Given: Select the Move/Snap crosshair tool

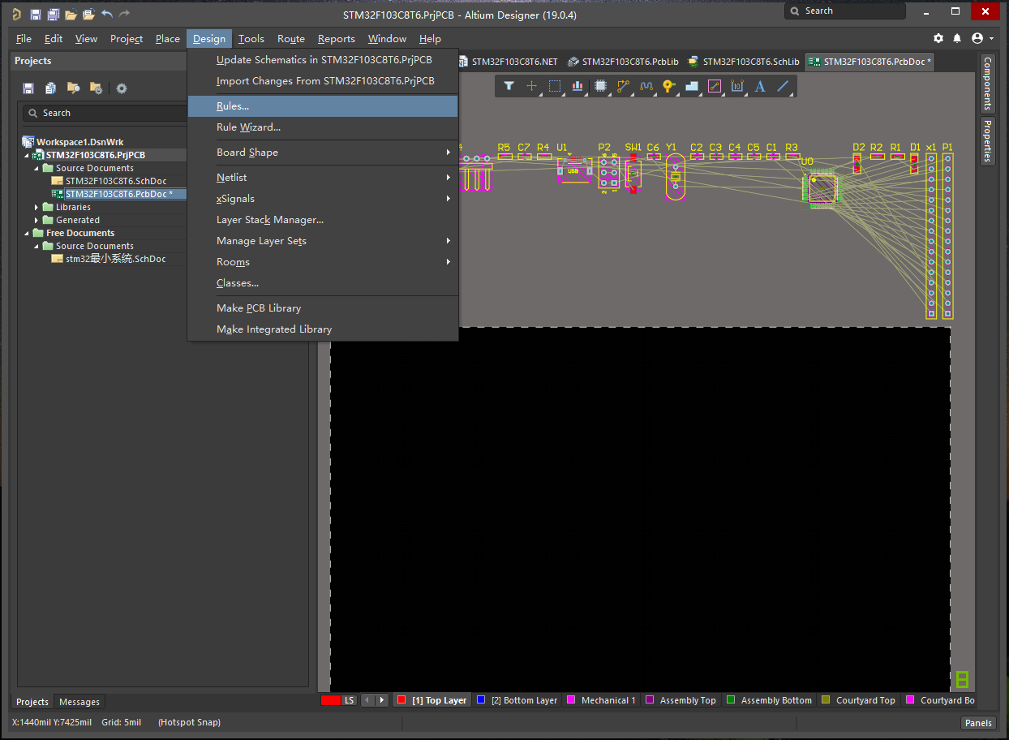Looking at the screenshot, I should point(531,86).
